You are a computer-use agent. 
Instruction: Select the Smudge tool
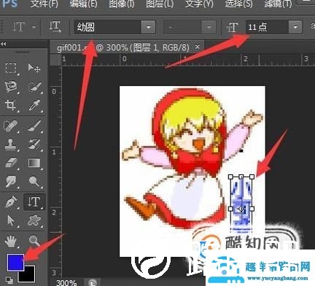point(11,181)
